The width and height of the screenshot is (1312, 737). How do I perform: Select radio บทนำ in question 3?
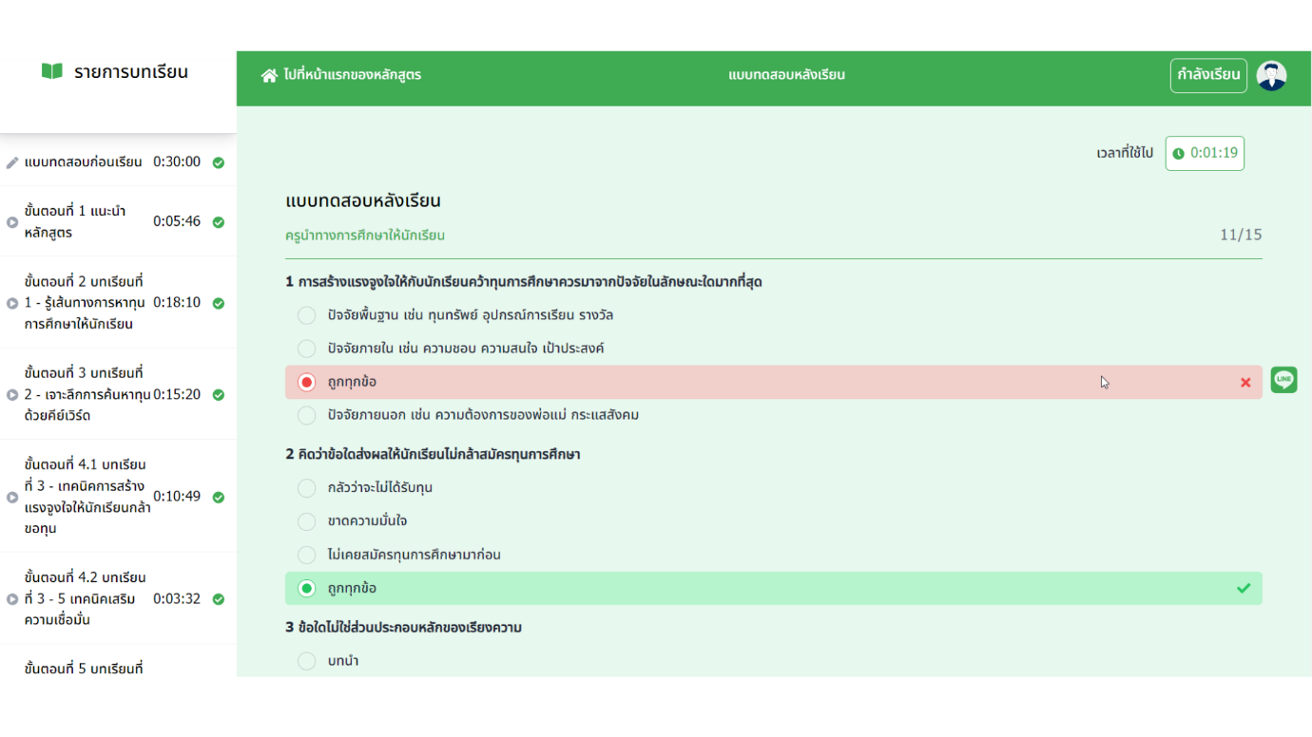[x=306, y=661]
